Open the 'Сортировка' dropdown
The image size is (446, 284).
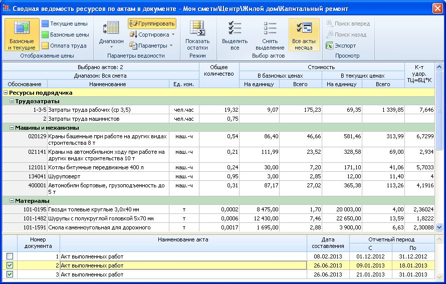coord(152,35)
